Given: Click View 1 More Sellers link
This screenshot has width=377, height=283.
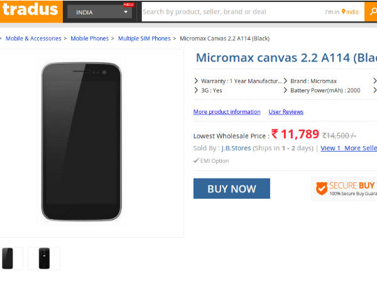Looking at the screenshot, I should (349, 148).
